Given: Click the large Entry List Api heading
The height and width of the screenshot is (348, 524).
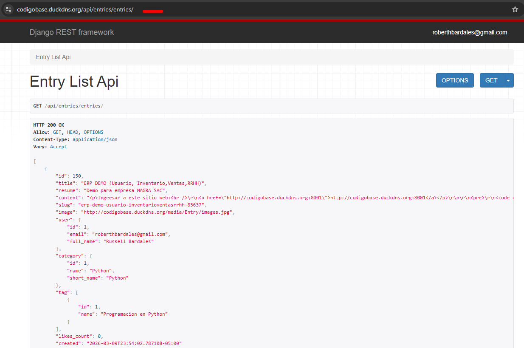Looking at the screenshot, I should pos(74,82).
